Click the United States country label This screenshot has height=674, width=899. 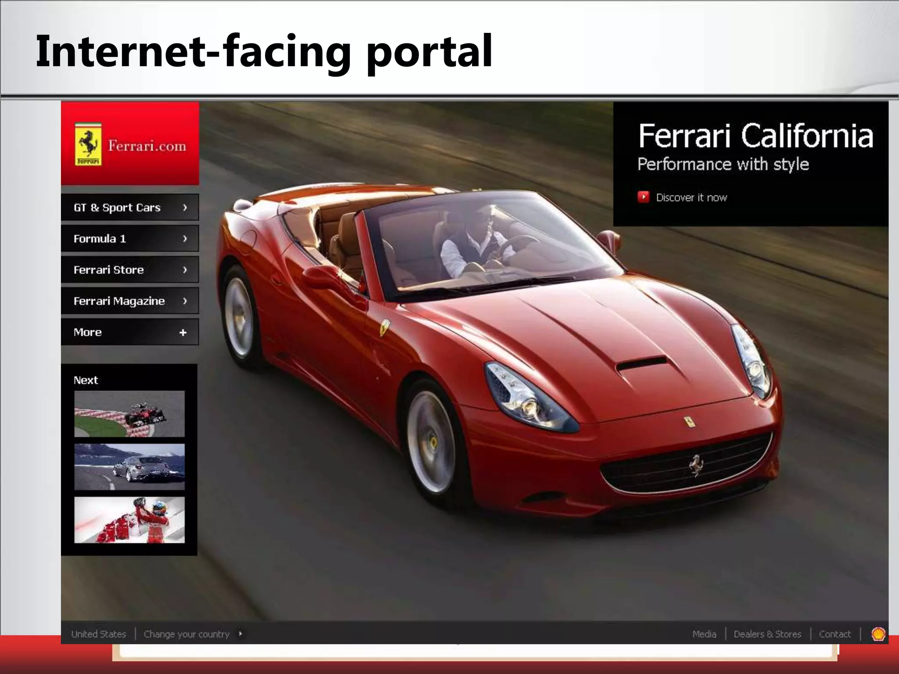[98, 634]
